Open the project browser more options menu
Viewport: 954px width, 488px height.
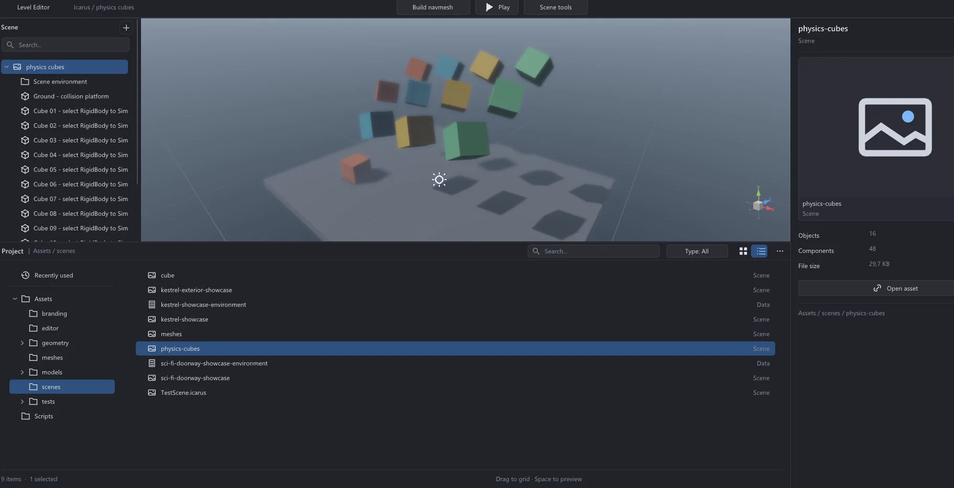[780, 251]
